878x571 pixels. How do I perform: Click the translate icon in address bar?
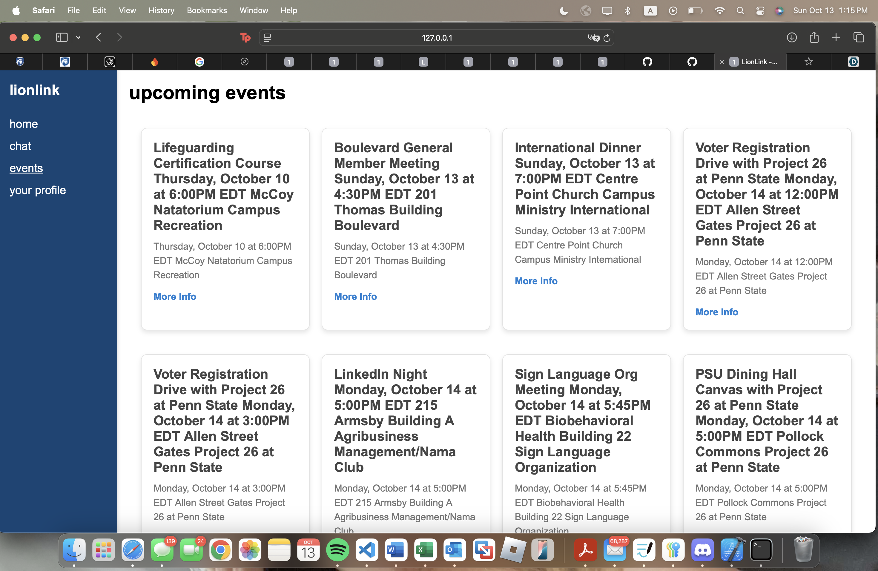(593, 38)
